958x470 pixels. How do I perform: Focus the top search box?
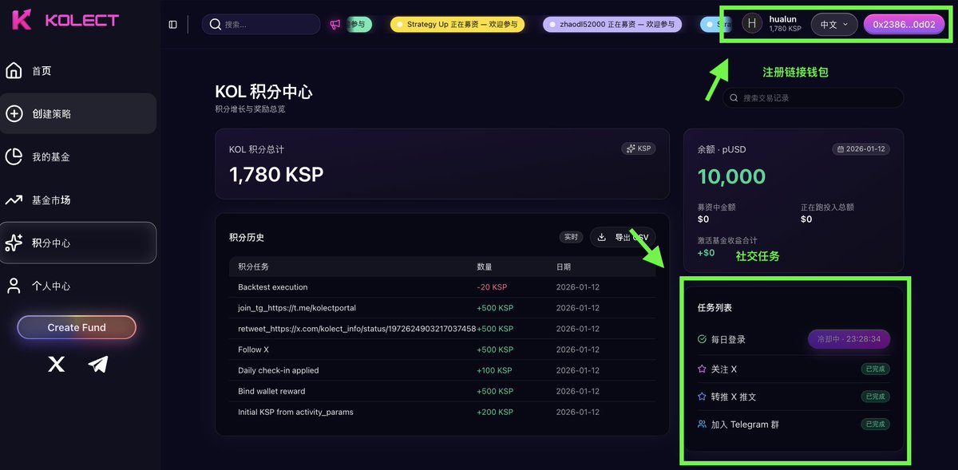261,24
